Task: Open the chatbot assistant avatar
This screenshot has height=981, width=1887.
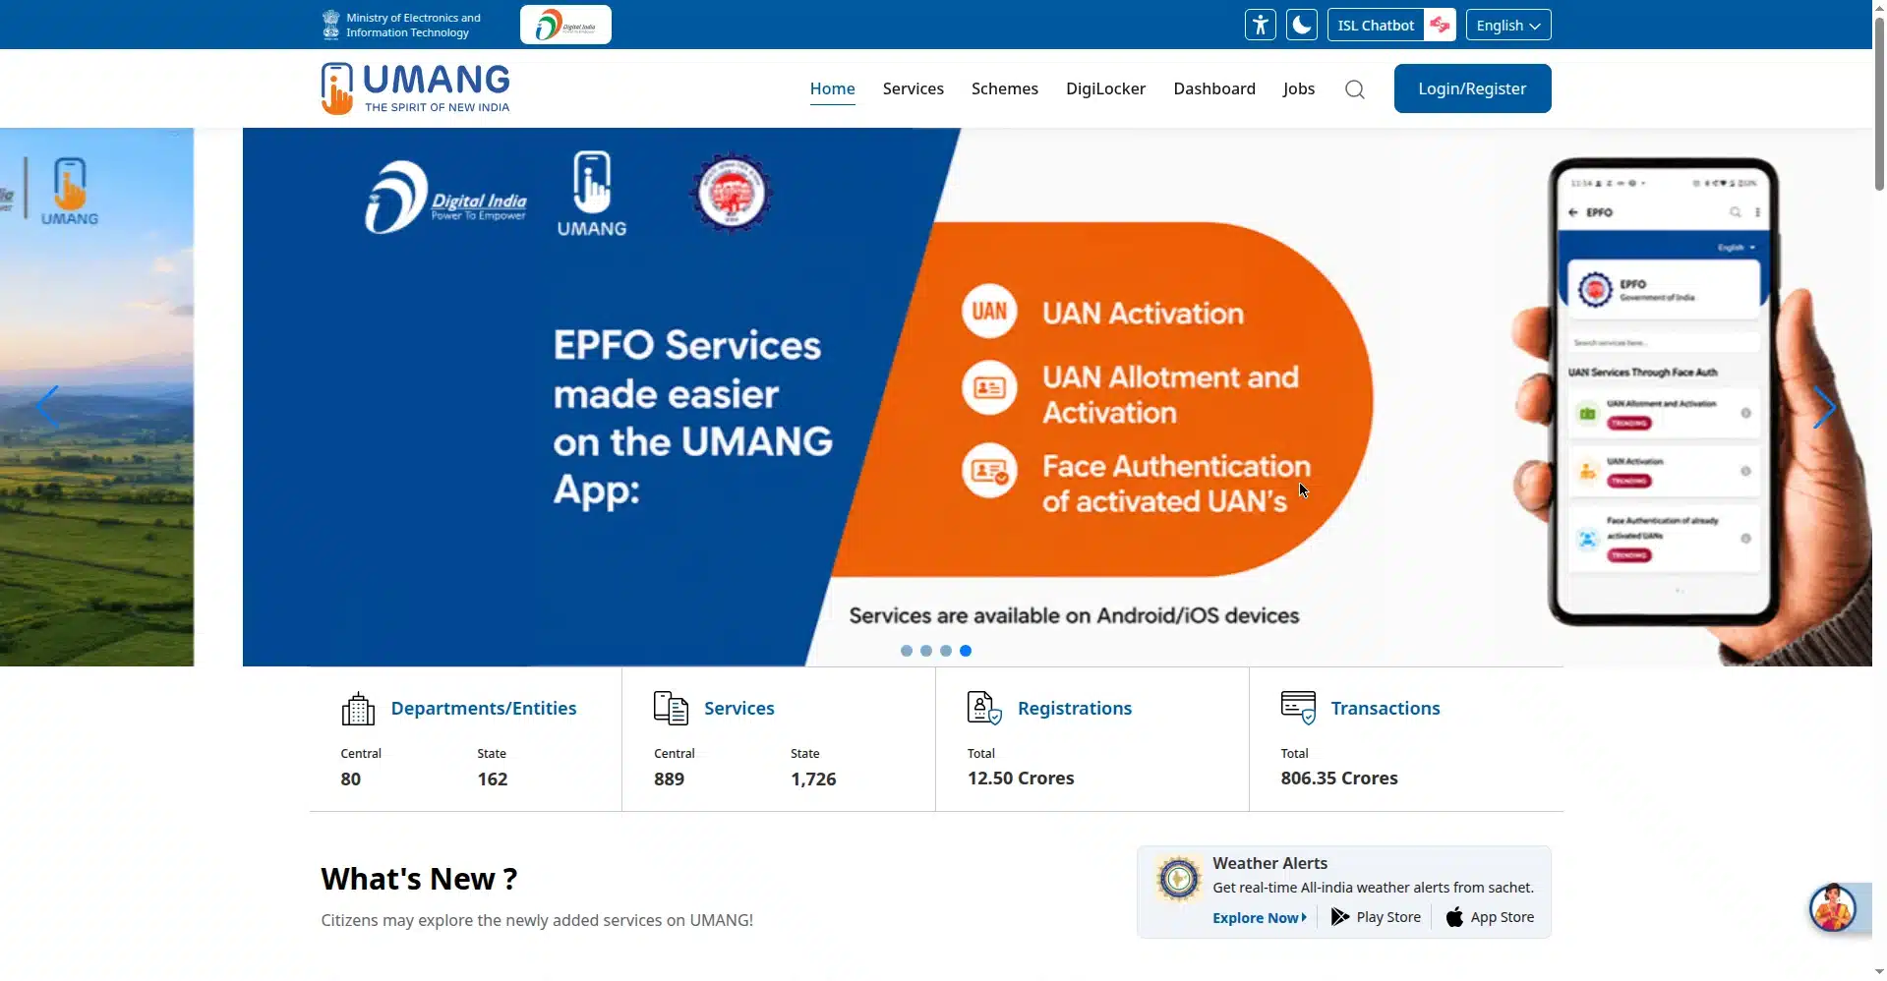Action: [1833, 908]
